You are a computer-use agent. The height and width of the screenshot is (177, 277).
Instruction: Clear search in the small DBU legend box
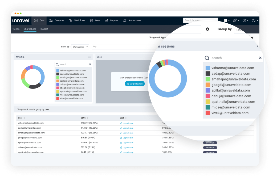90,64
